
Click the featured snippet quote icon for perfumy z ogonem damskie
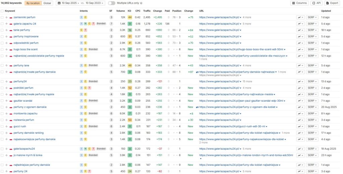point(197,107)
